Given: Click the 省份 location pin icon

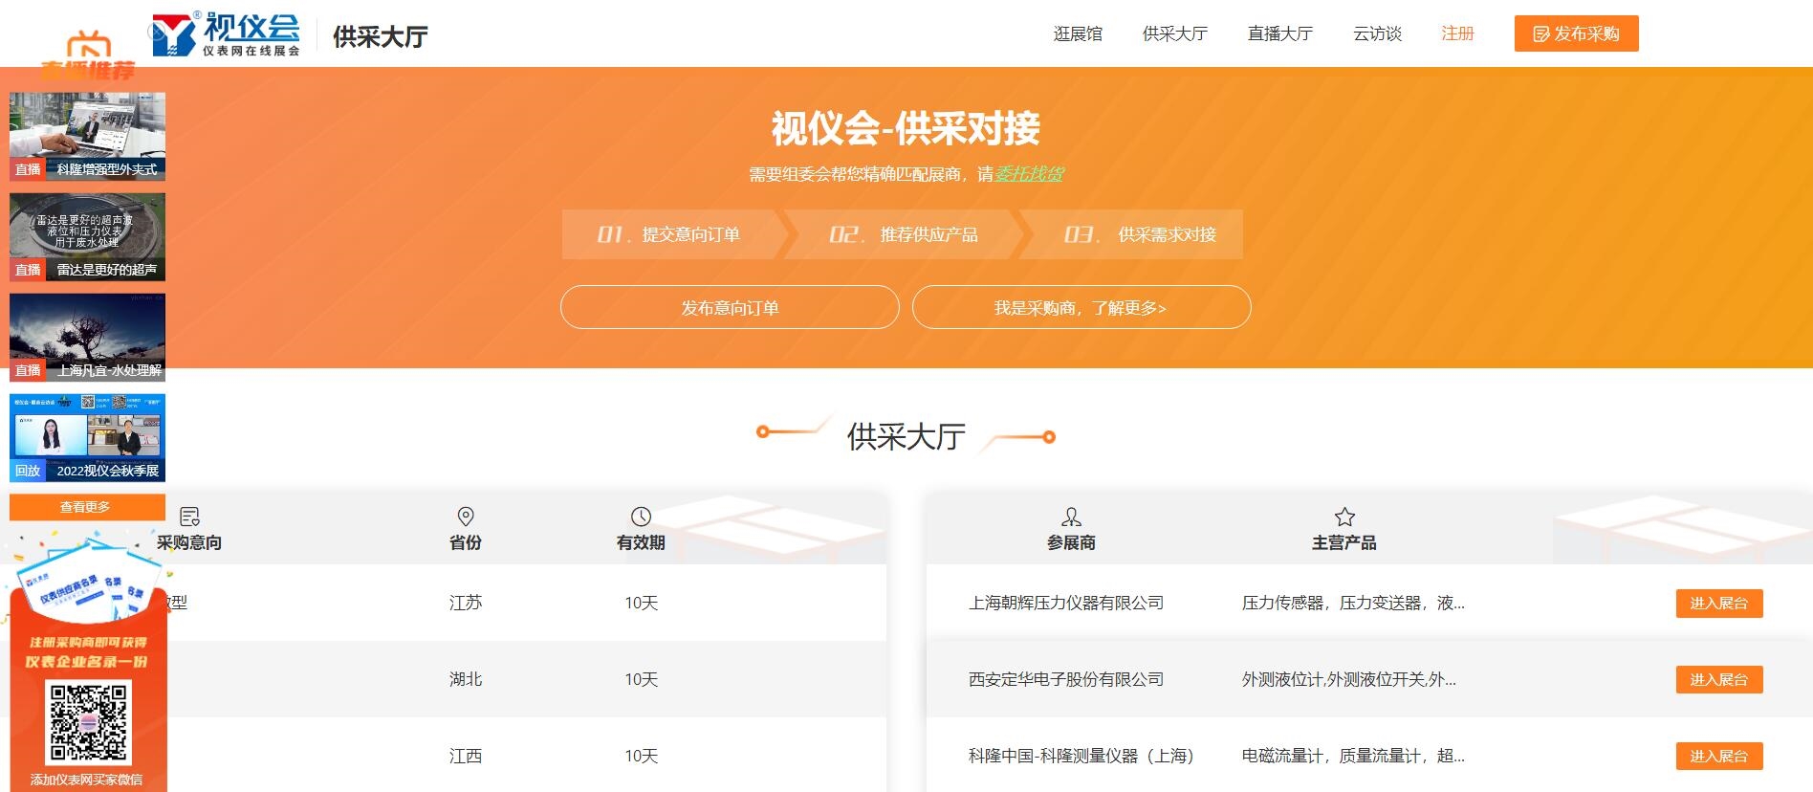Looking at the screenshot, I should (x=466, y=517).
